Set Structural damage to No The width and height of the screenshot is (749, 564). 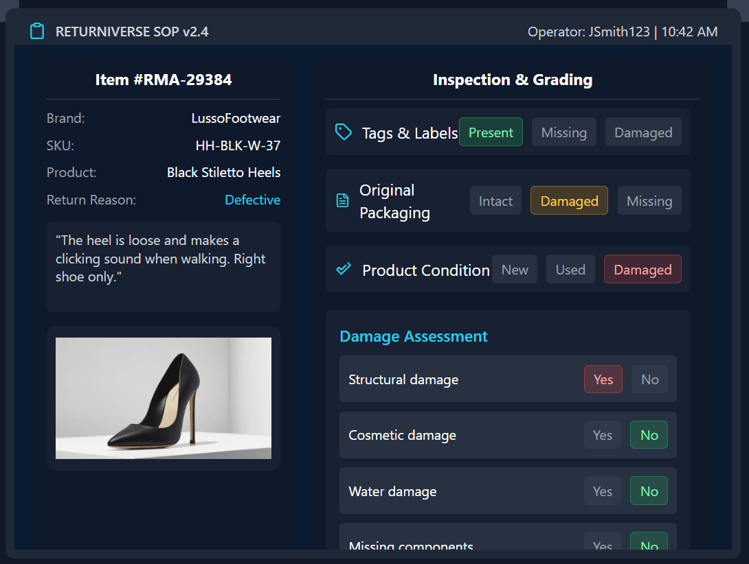649,379
